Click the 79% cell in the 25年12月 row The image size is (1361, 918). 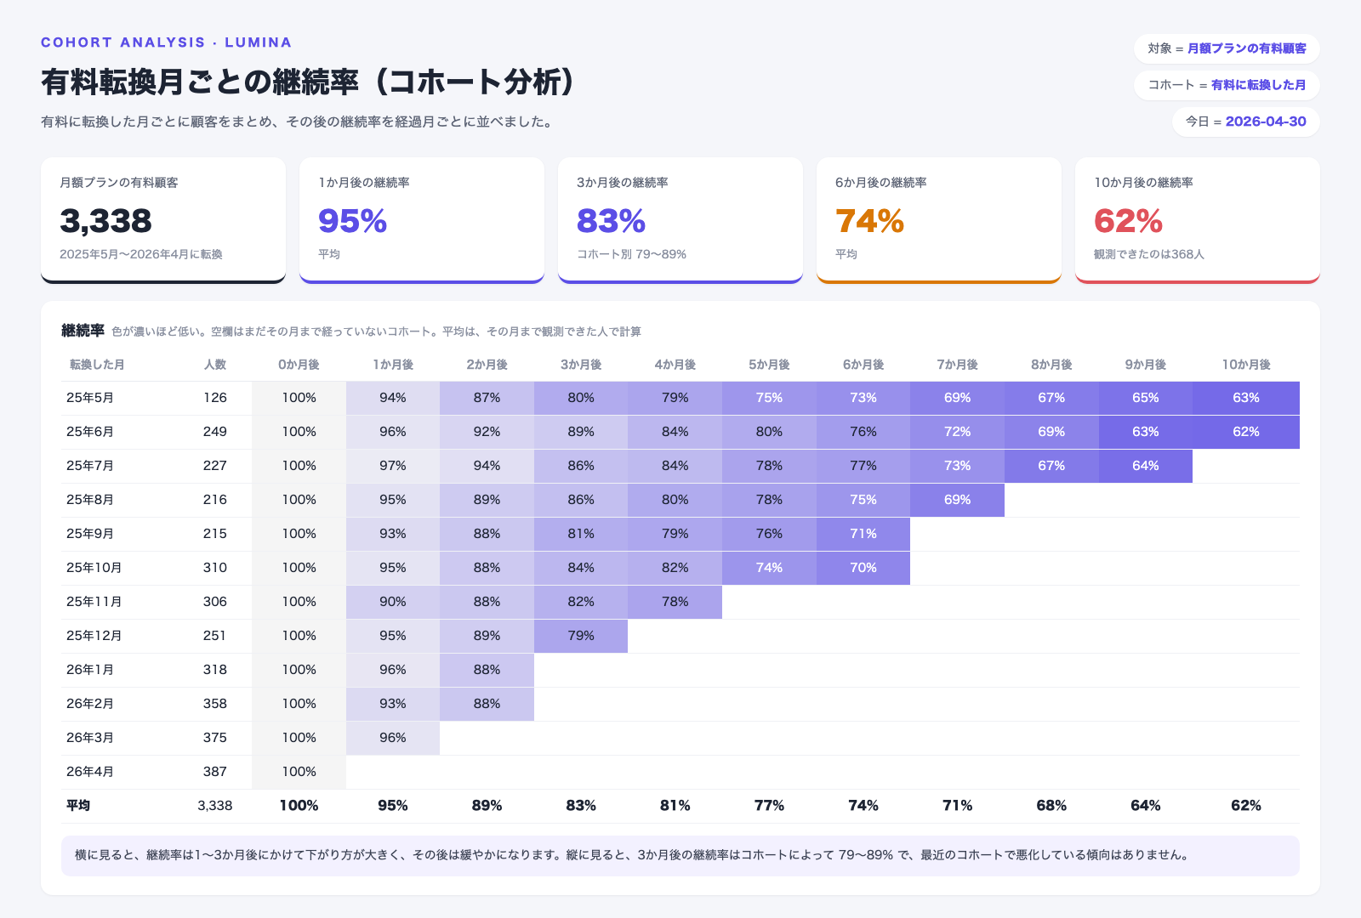[x=581, y=636]
